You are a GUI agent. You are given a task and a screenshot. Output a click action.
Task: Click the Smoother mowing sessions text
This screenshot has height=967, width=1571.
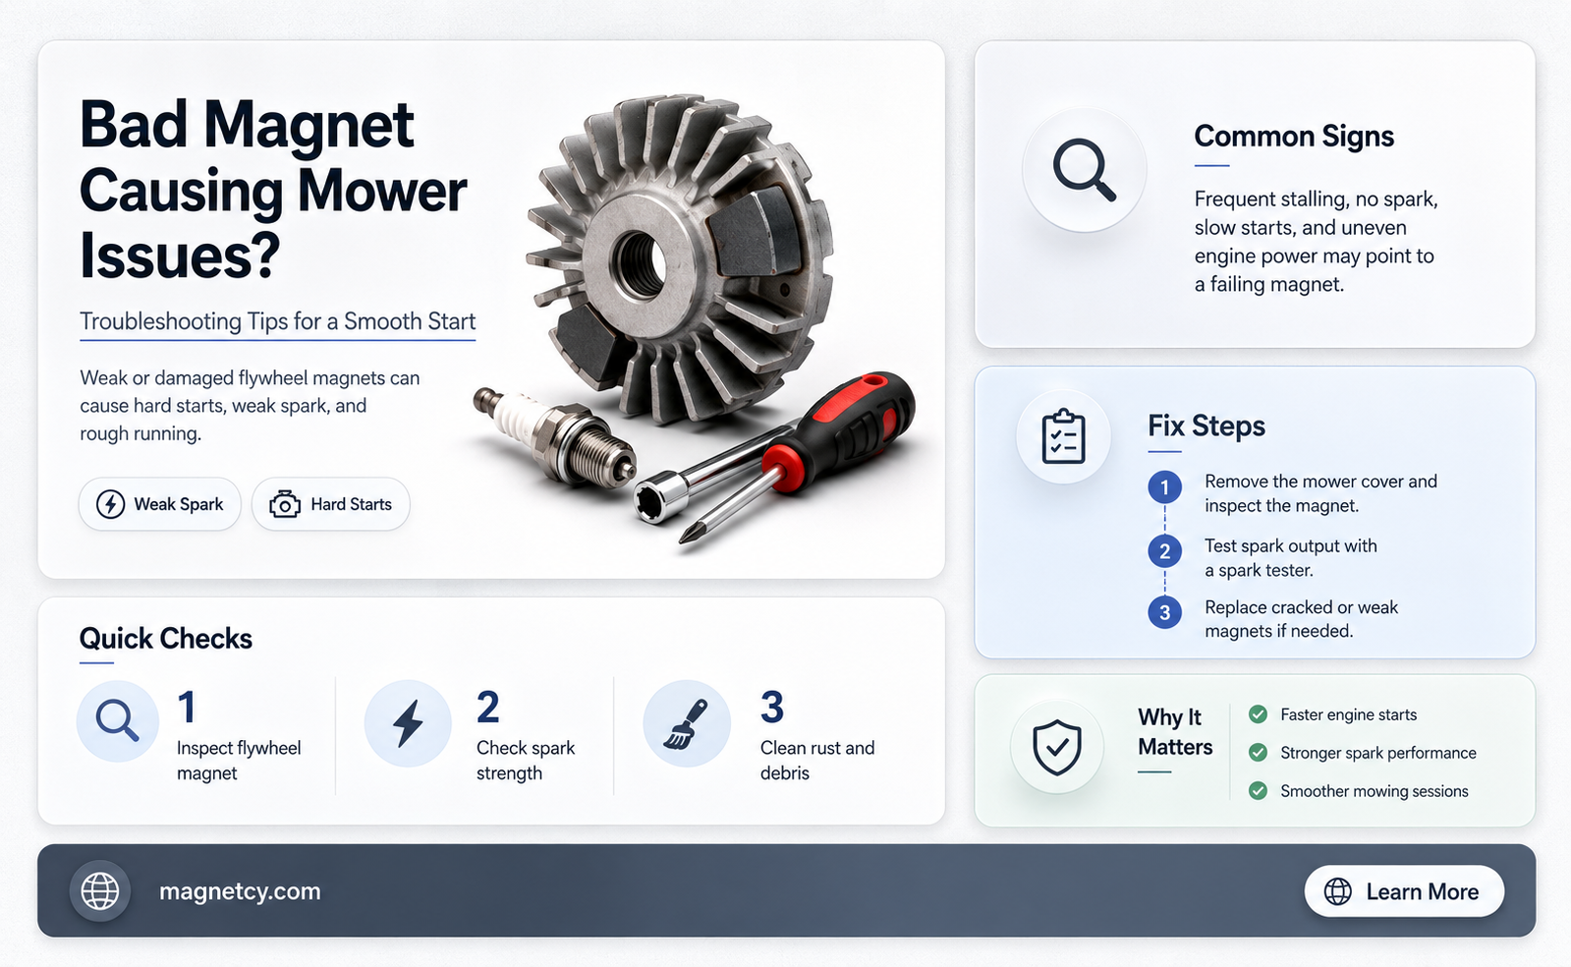pyautogui.click(x=1374, y=791)
